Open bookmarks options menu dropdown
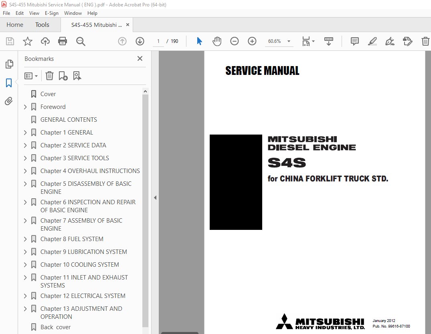This screenshot has height=334, width=431. pos(31,76)
